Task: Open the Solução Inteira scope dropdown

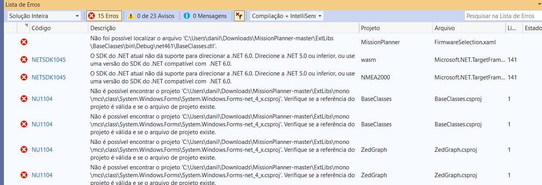Action: (x=44, y=16)
